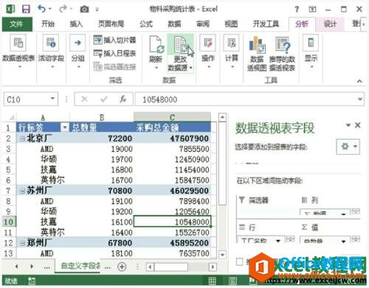
Task: Click 推荐的数据透视表 icon
Action: pyautogui.click(x=283, y=45)
